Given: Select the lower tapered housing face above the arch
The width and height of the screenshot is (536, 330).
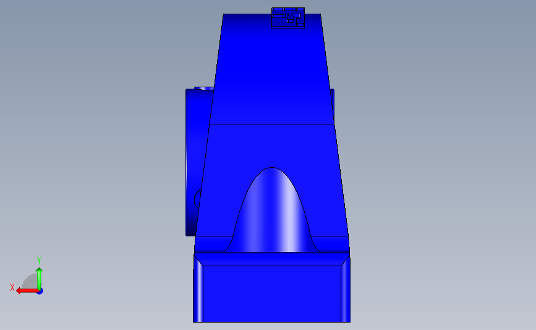Looking at the screenshot, I should click(272, 145).
